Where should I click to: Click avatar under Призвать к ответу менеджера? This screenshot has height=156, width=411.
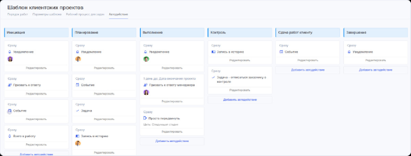pos(146,92)
